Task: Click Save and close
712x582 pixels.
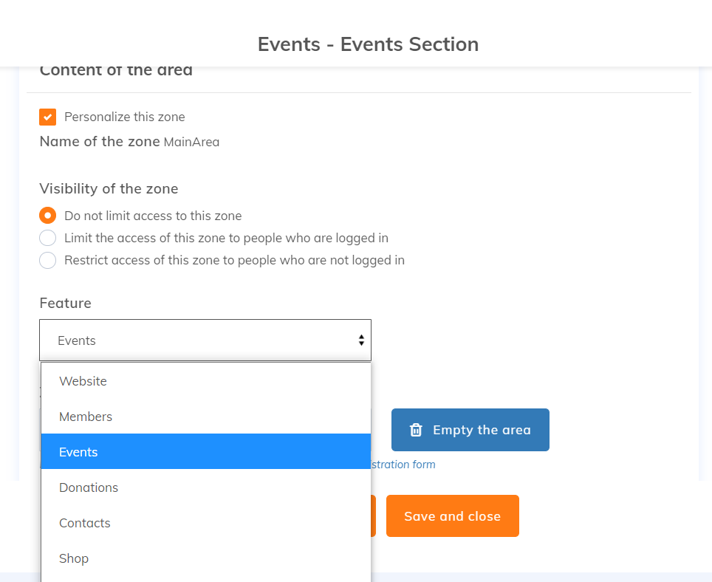Action: point(452,516)
